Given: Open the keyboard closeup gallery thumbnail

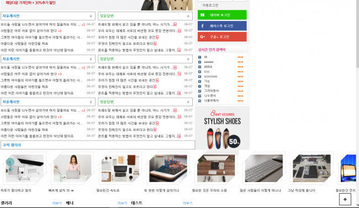Looking at the screenshot, I should (x=264, y=168).
